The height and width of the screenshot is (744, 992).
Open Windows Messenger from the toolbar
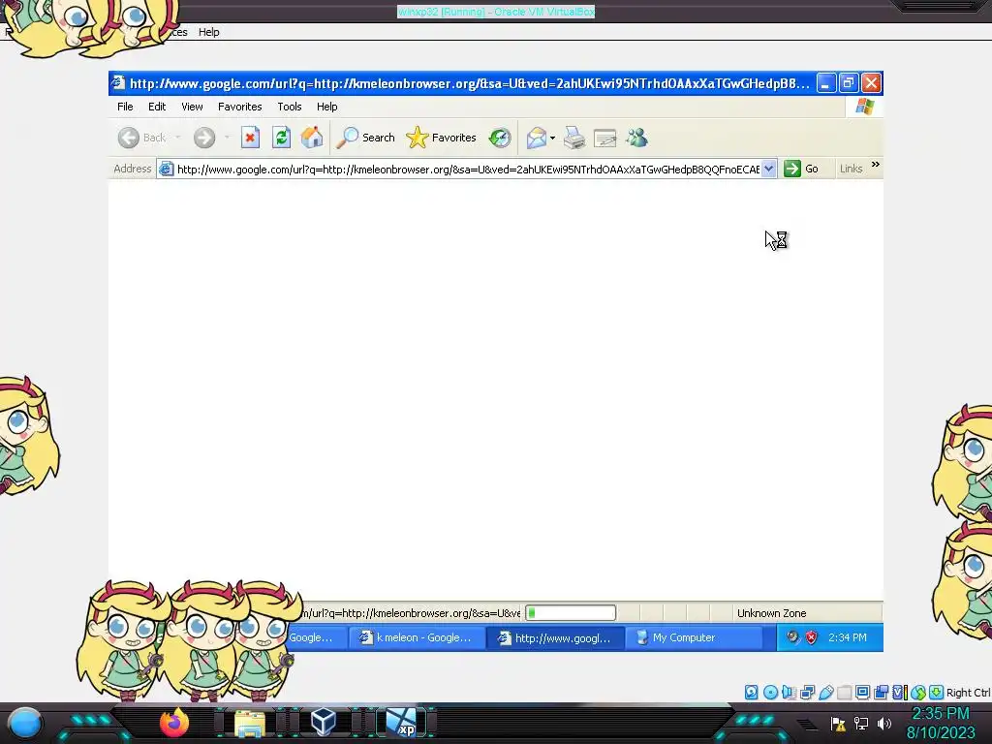point(637,138)
